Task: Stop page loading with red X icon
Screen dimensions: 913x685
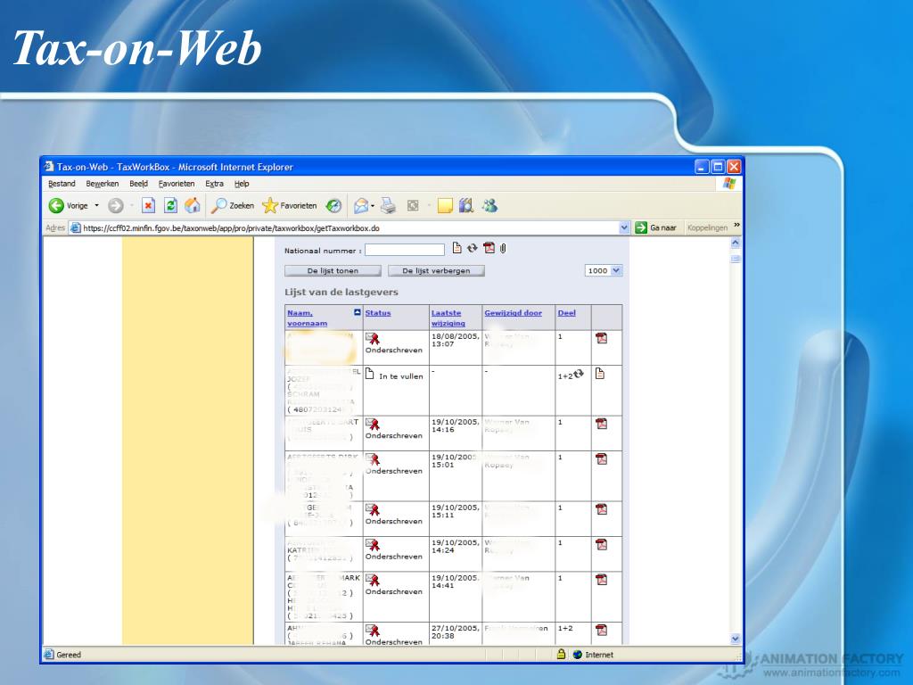Action: pyautogui.click(x=149, y=206)
